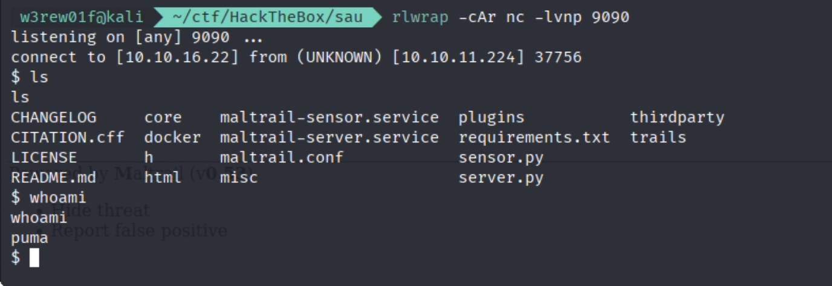The width and height of the screenshot is (832, 286).
Task: Click the terminal cursor block at prompt
Action: pyautogui.click(x=34, y=257)
